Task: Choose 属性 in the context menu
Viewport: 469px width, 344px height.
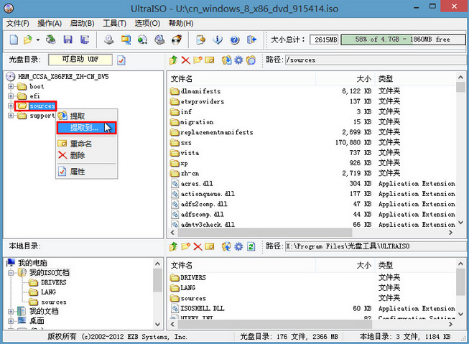Action: [x=87, y=172]
